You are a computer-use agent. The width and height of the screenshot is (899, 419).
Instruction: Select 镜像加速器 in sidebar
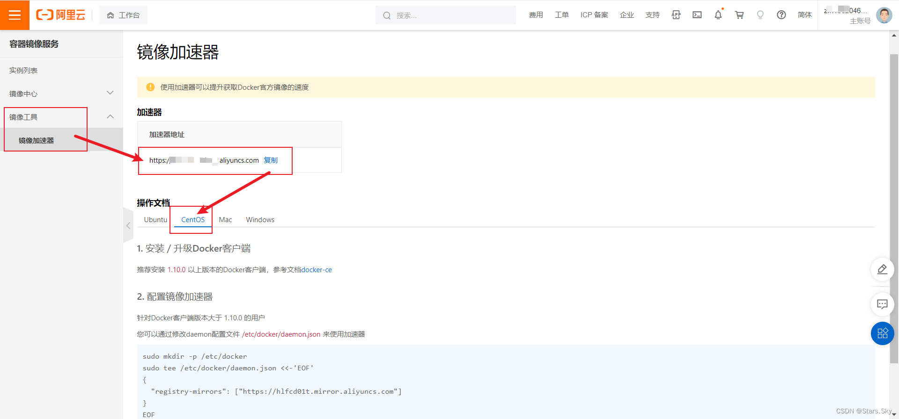(x=61, y=140)
